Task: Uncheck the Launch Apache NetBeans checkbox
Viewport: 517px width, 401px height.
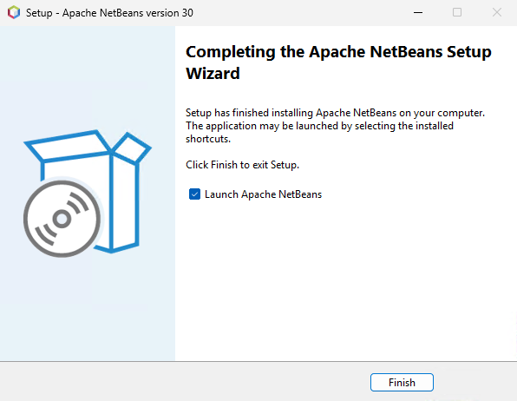Action: [x=194, y=194]
